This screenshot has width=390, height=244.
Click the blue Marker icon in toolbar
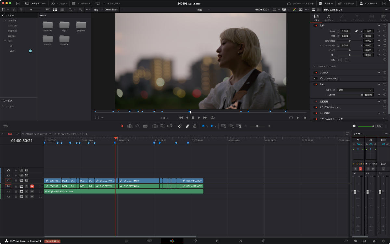pyautogui.click(x=212, y=126)
